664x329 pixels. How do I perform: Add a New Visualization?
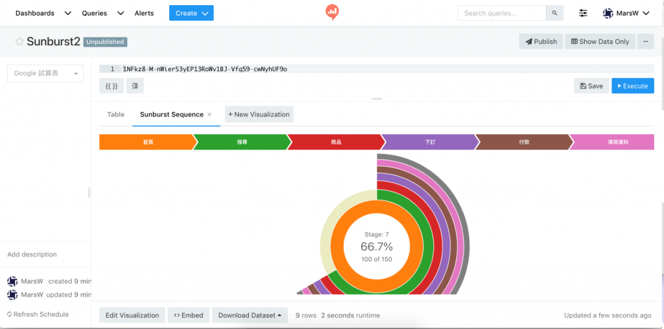pyautogui.click(x=259, y=114)
